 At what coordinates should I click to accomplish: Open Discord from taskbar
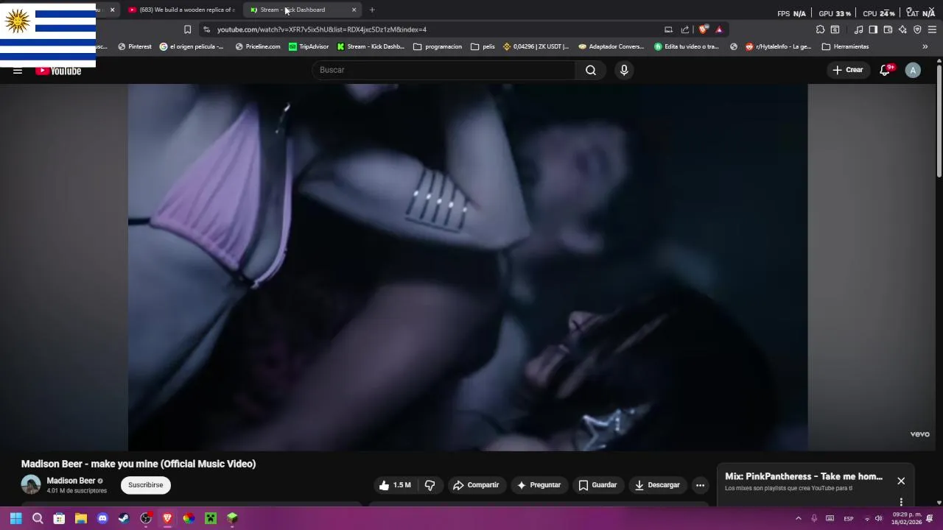point(102,518)
